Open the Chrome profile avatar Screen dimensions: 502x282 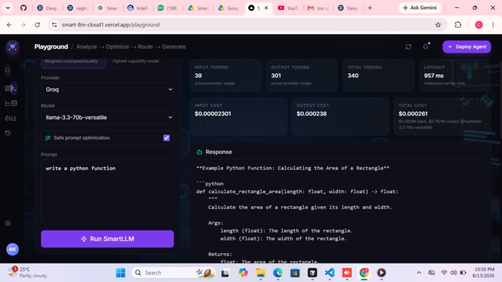coord(478,25)
